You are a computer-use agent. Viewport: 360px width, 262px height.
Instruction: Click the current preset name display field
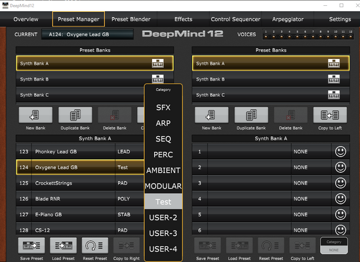coord(87,35)
